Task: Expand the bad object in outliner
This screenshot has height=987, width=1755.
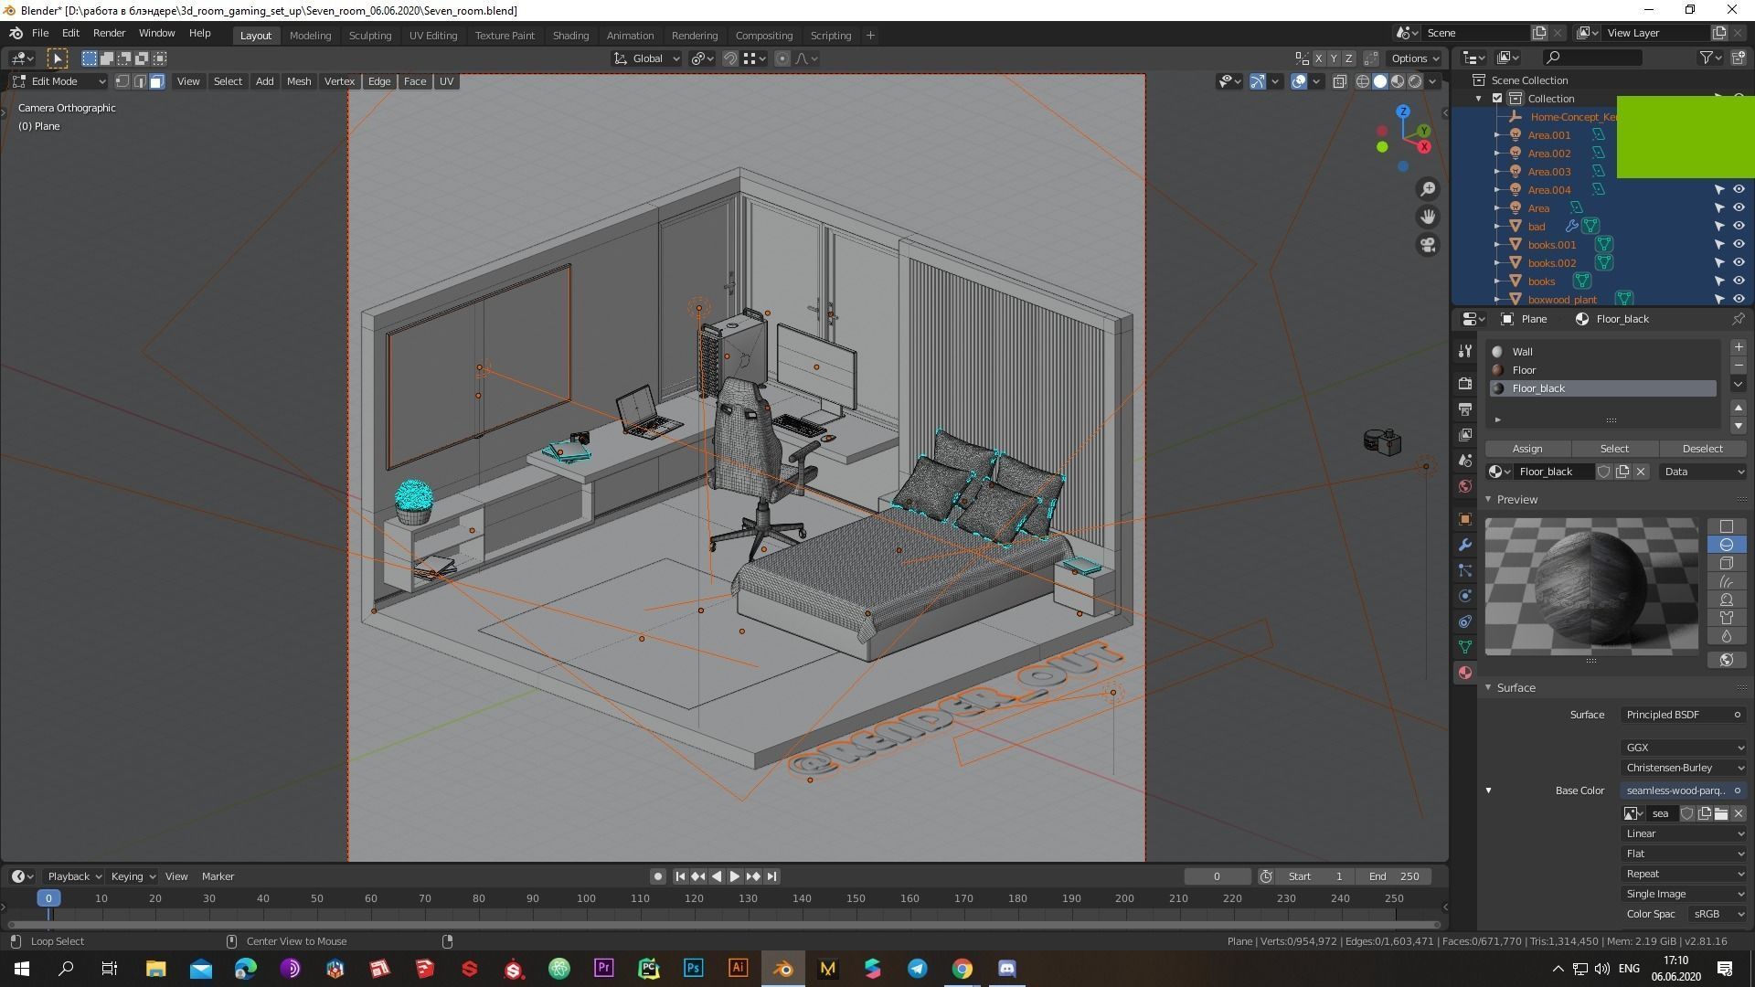Action: click(1497, 227)
